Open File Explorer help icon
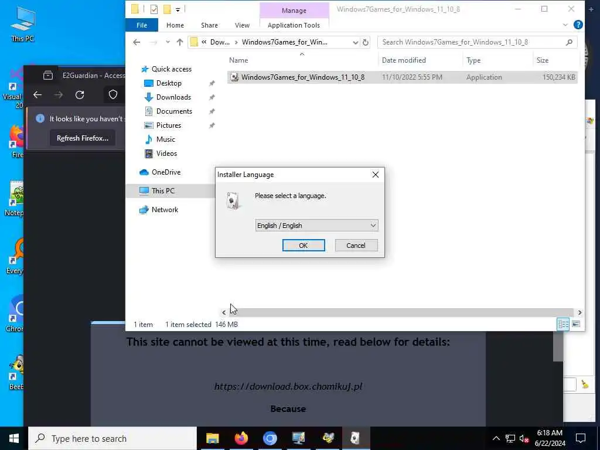 pos(578,25)
